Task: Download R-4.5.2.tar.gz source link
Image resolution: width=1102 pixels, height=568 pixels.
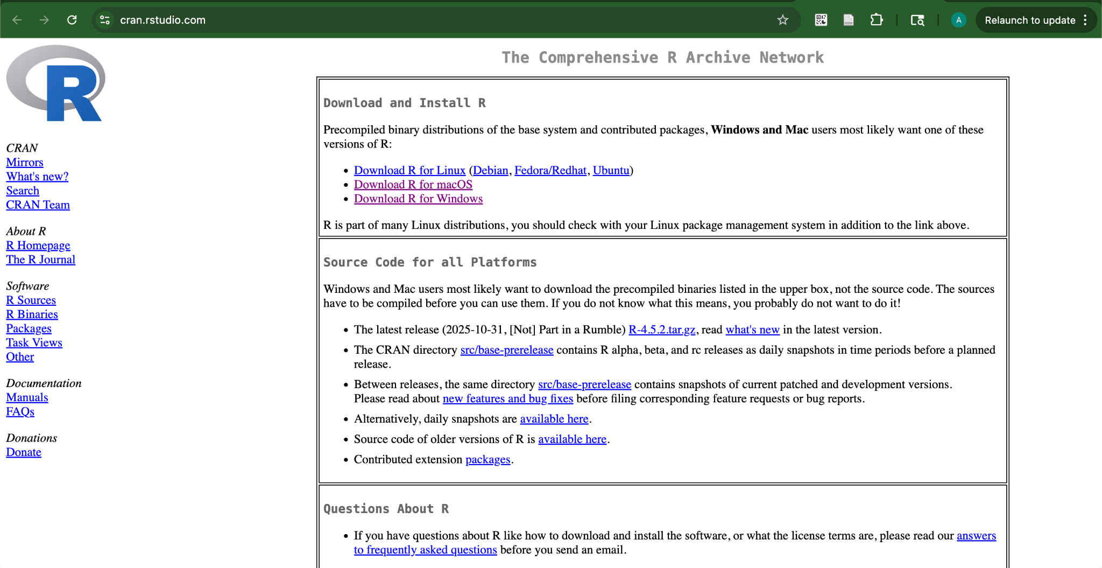Action: coord(662,329)
